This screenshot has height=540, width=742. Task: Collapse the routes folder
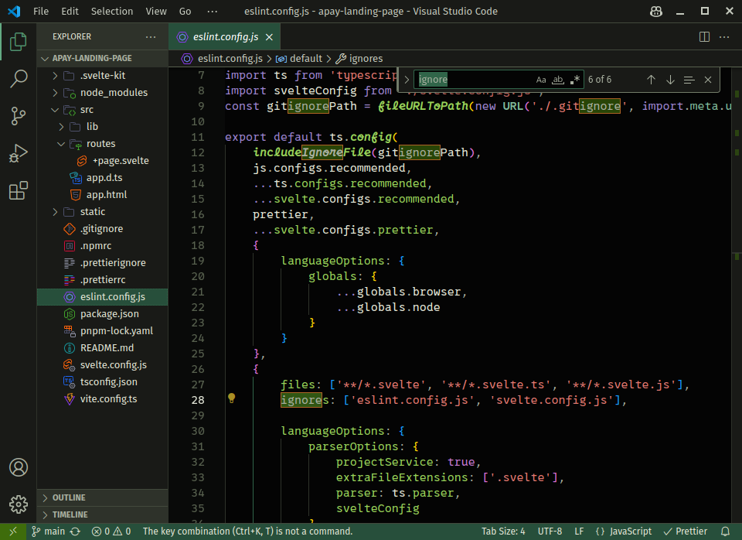[103, 144]
